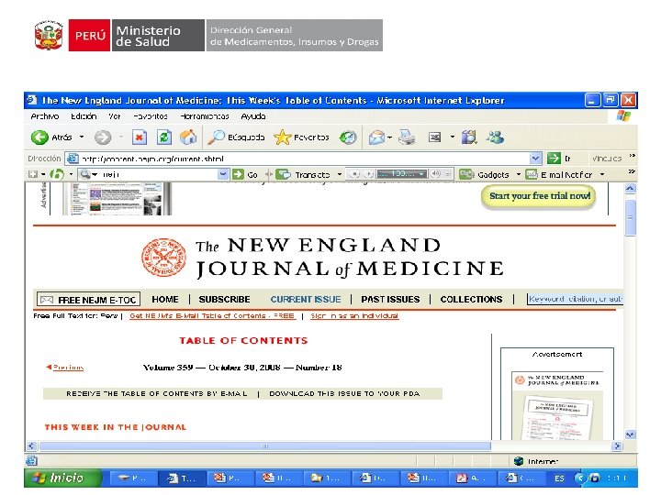Expand the Atrás back history dropdown

point(82,137)
